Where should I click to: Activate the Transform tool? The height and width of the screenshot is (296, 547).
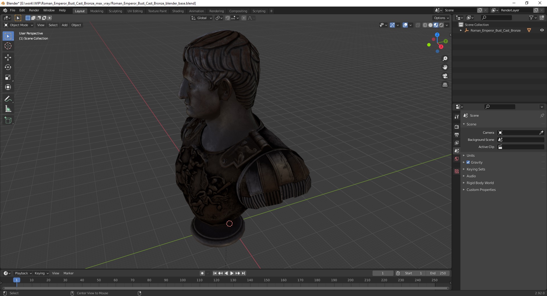click(8, 87)
